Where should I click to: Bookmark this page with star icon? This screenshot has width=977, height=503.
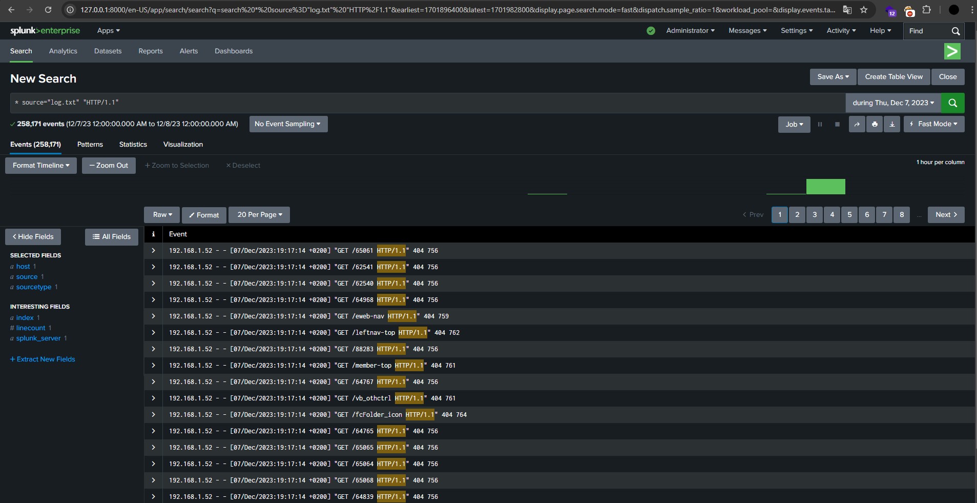pyautogui.click(x=864, y=10)
